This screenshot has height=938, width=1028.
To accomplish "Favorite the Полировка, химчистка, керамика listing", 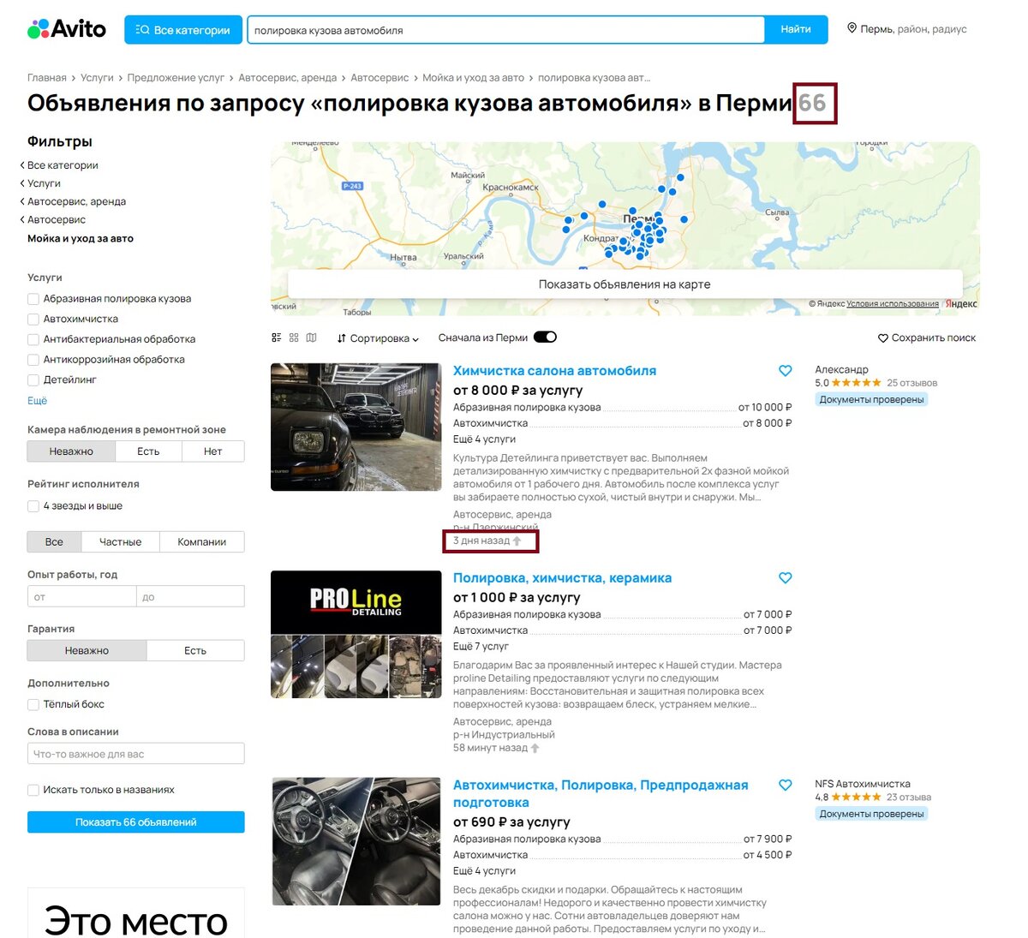I will click(x=785, y=578).
